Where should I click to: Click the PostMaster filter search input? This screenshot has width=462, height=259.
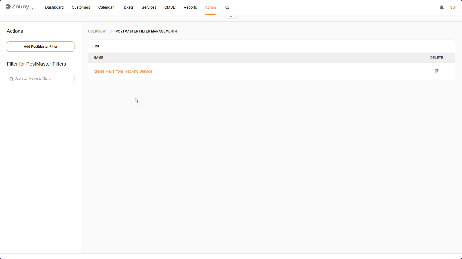pyautogui.click(x=41, y=79)
